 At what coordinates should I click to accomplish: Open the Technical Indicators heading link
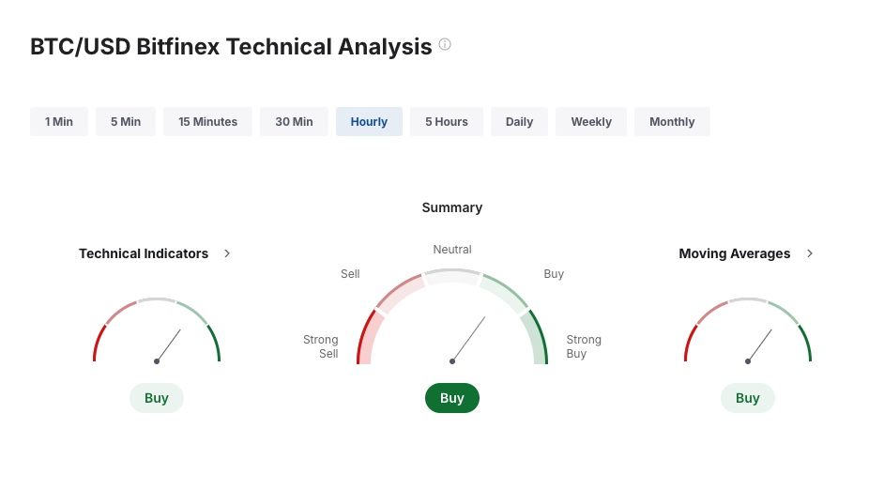coord(144,253)
